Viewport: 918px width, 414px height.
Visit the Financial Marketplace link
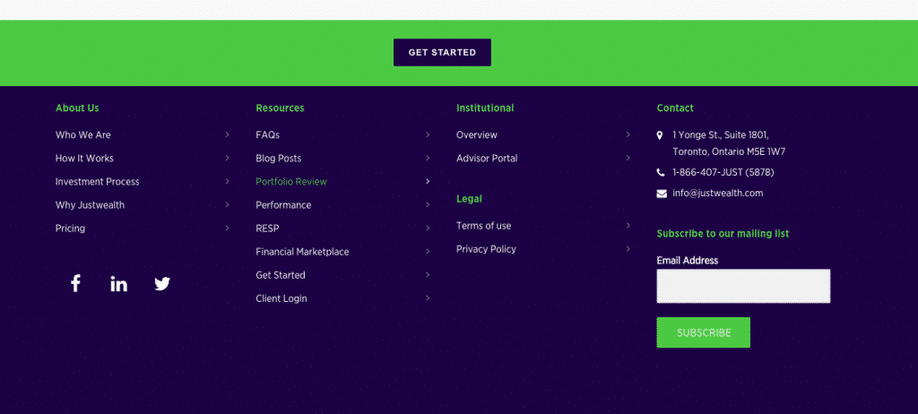tap(302, 252)
